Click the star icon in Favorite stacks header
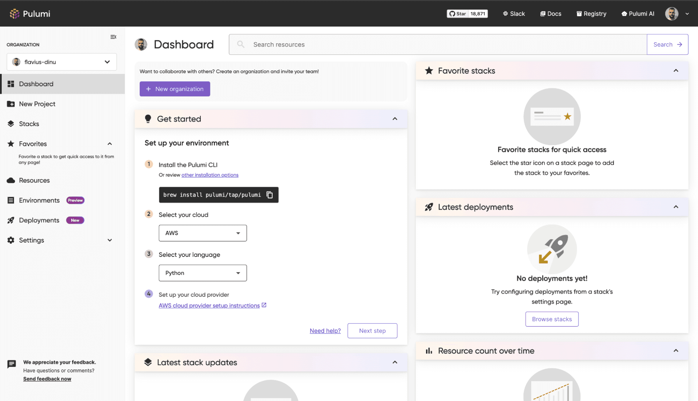698x401 pixels. [429, 70]
